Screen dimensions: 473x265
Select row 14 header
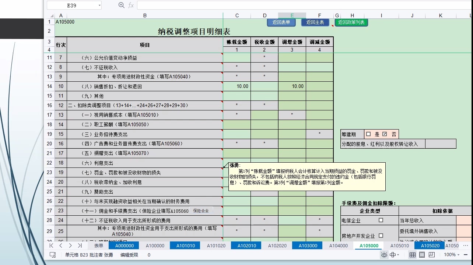coord(49,86)
